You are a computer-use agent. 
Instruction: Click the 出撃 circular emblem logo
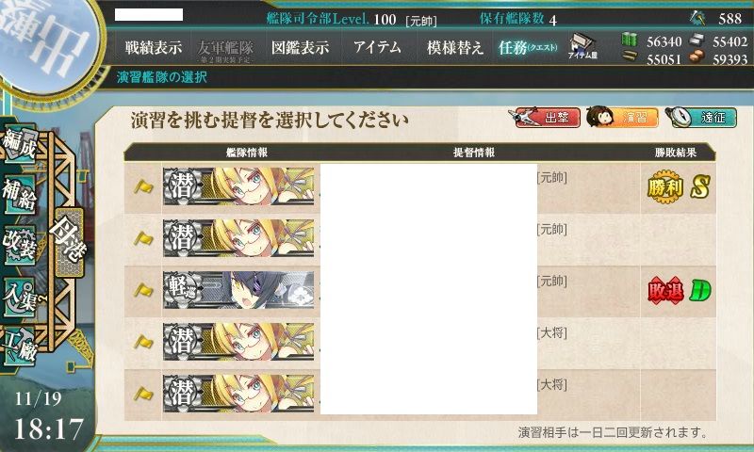46,43
